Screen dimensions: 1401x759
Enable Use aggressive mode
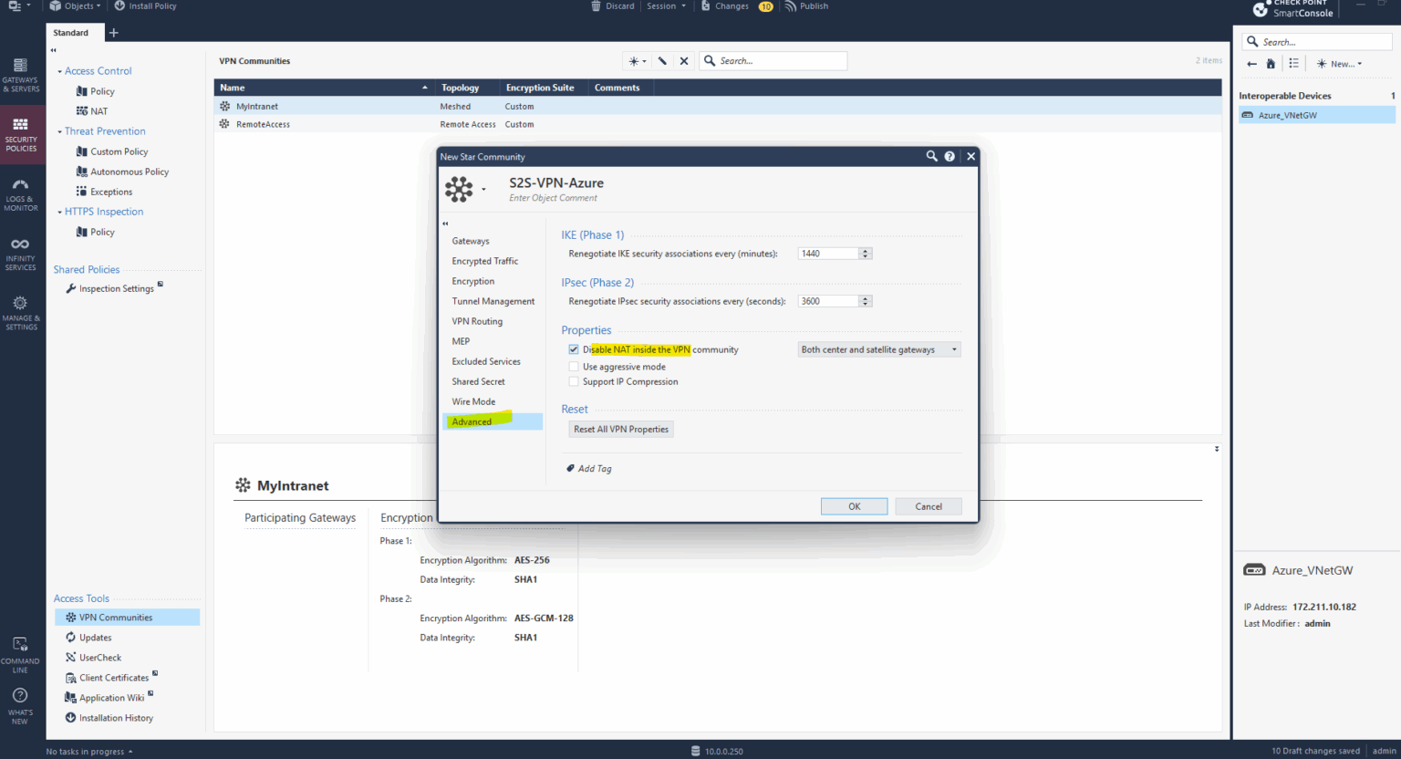(574, 366)
